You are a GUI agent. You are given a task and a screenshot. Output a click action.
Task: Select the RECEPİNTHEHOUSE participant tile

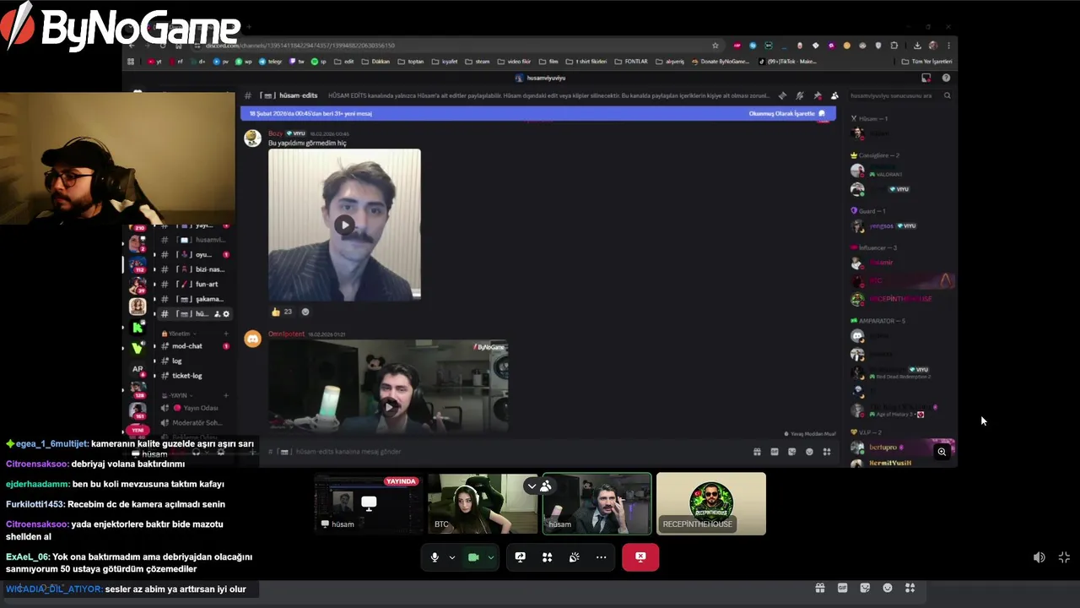(x=711, y=504)
